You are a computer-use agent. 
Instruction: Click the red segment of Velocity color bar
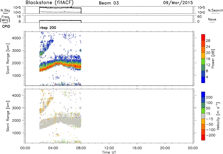coord(203,138)
